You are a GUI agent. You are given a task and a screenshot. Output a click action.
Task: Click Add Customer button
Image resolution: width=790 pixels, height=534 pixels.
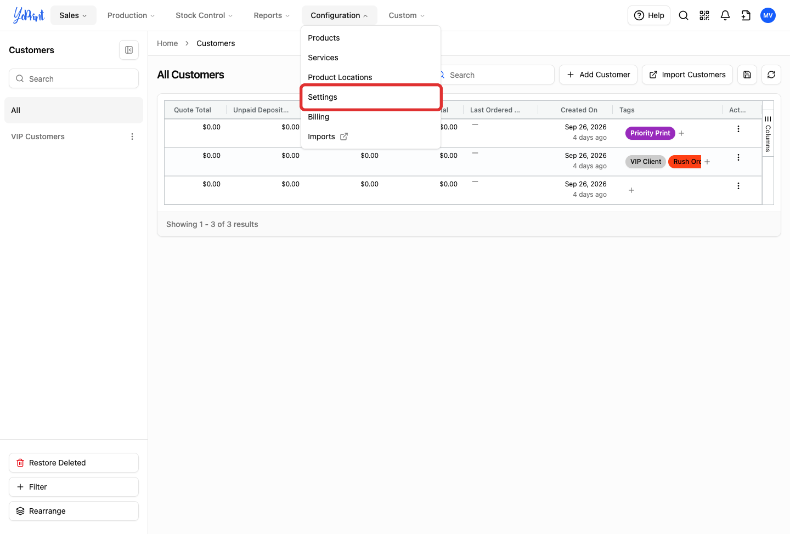598,75
